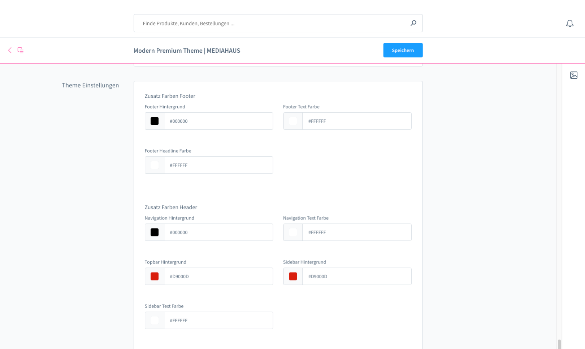Open the search magnifier icon

[x=413, y=23]
